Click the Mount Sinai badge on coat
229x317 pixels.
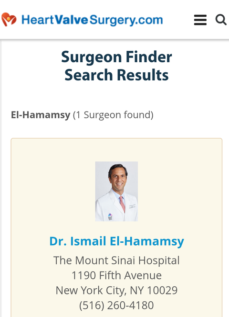click(x=110, y=217)
